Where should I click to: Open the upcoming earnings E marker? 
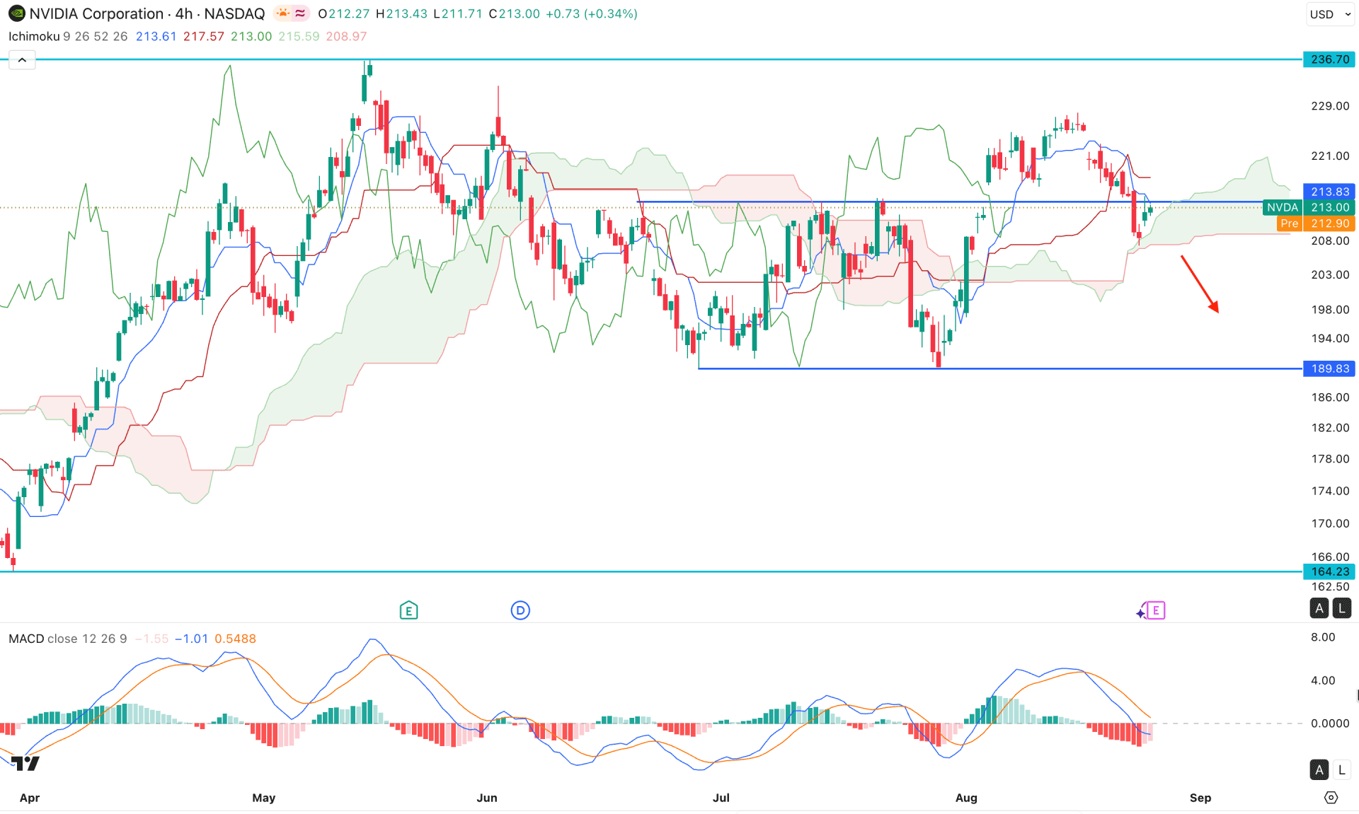click(x=1154, y=610)
